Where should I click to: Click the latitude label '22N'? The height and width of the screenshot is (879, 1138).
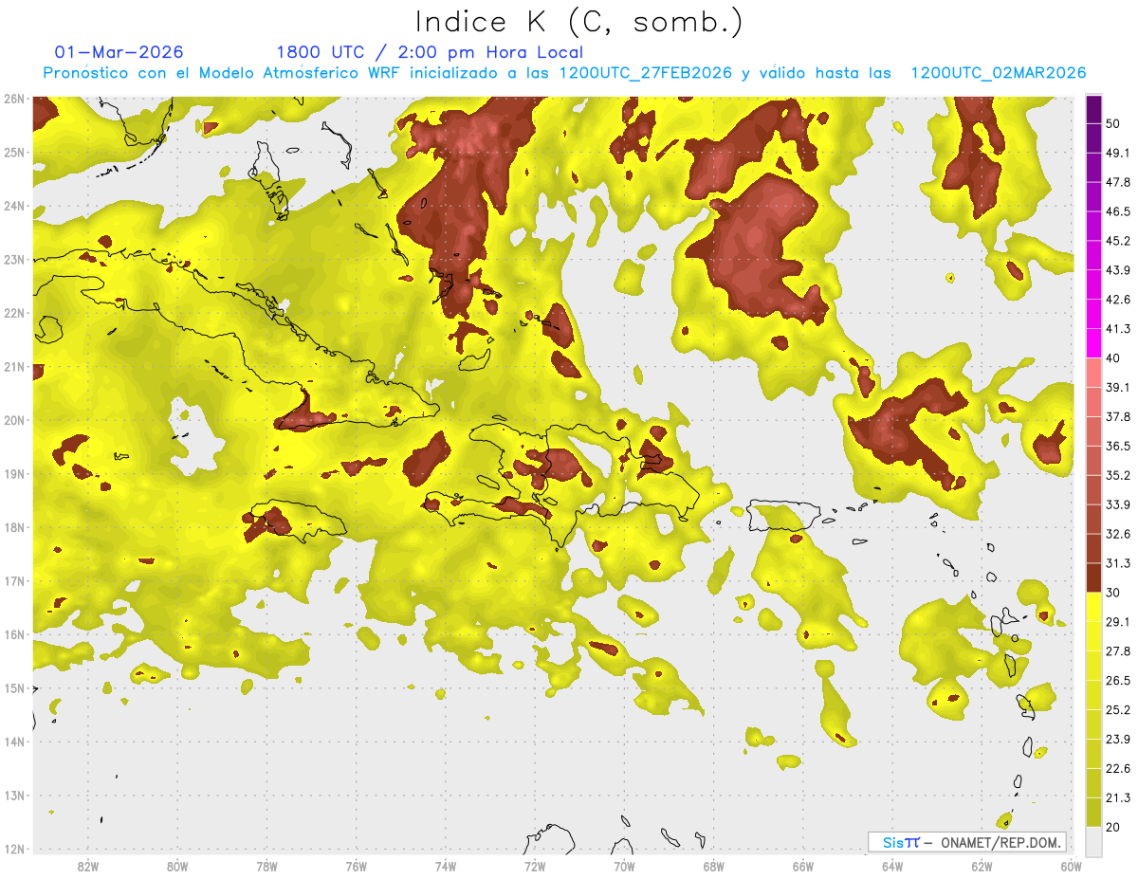tap(14, 313)
